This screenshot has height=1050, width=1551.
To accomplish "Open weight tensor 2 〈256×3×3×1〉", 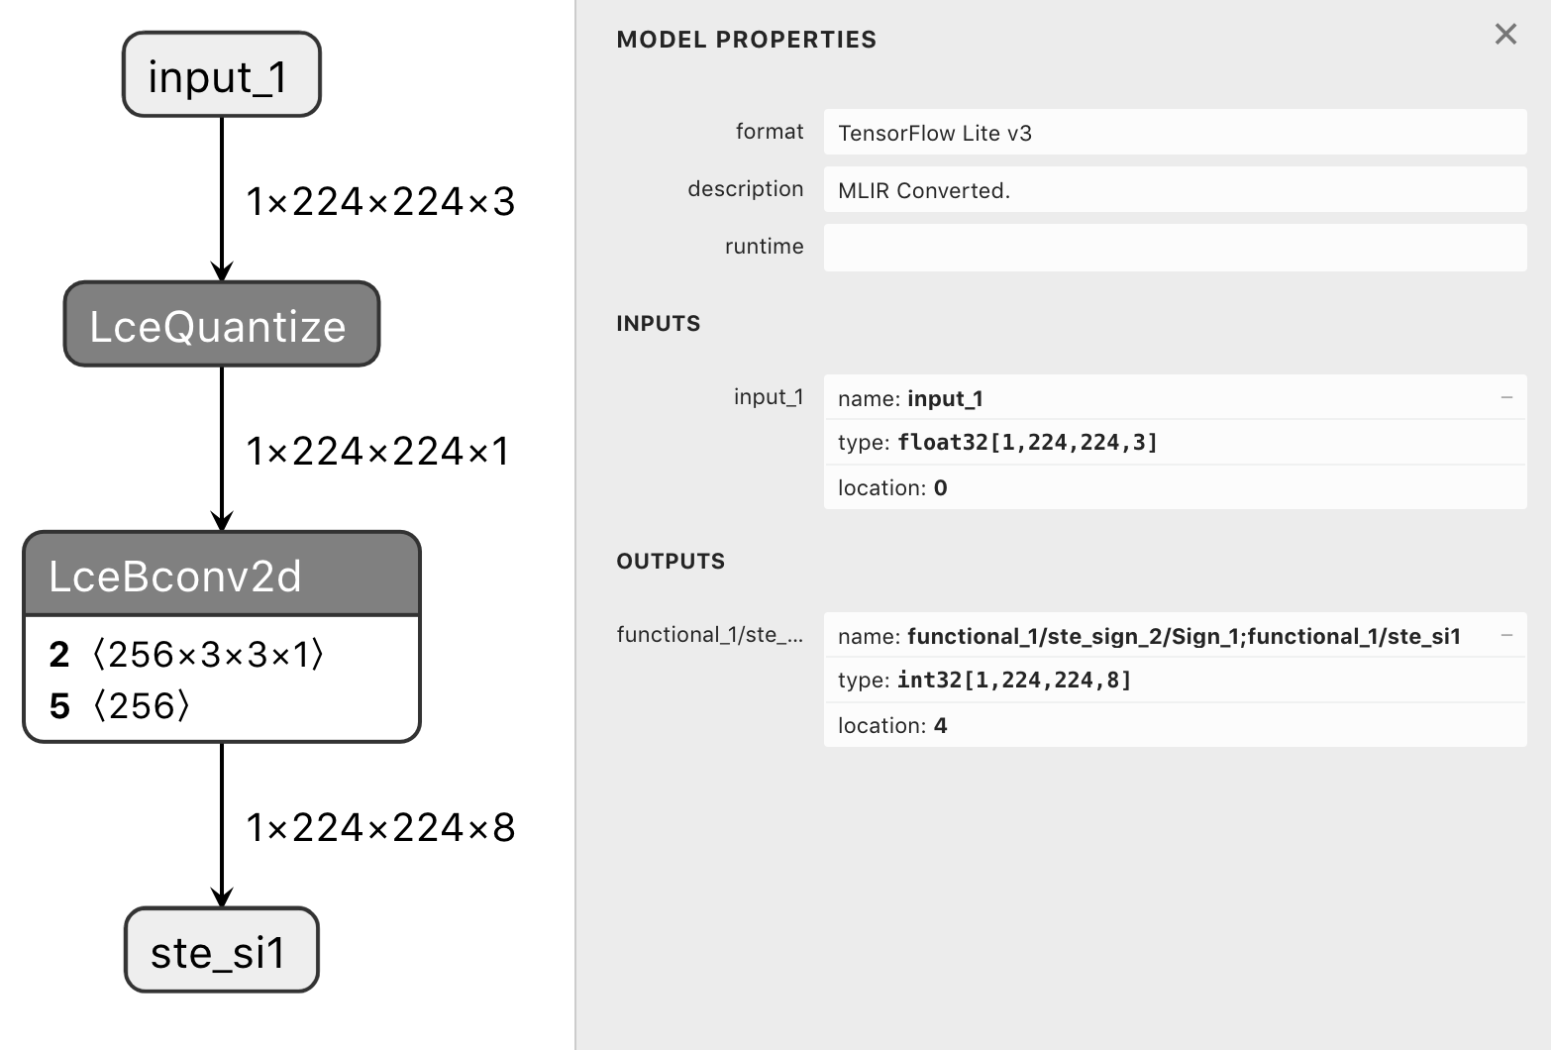I will 186,655.
